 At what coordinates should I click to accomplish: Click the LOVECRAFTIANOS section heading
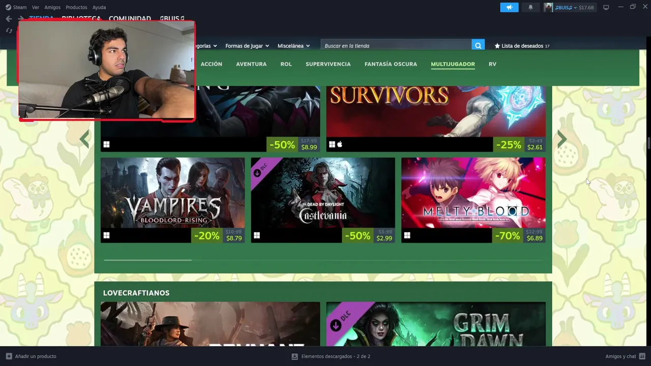tap(136, 293)
